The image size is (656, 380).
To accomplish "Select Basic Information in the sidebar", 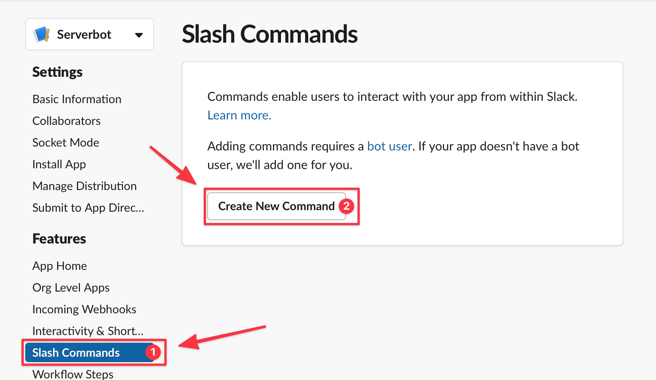I will click(76, 99).
